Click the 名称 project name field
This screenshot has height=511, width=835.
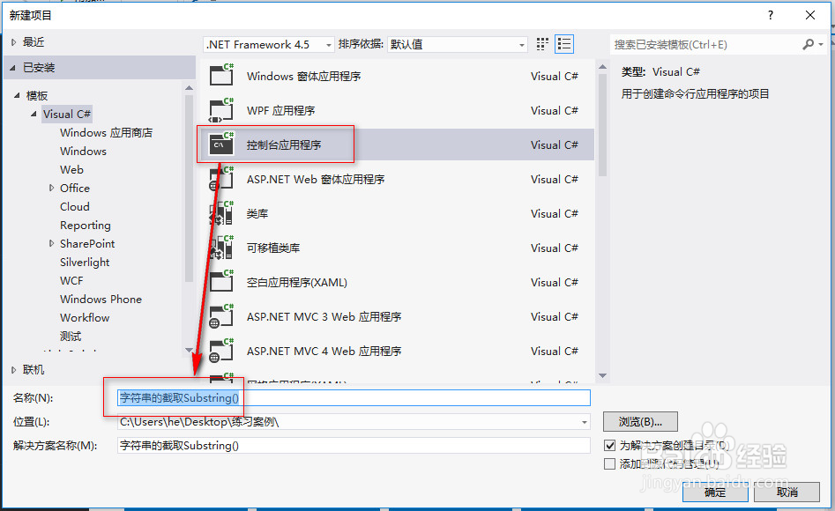tap(354, 397)
